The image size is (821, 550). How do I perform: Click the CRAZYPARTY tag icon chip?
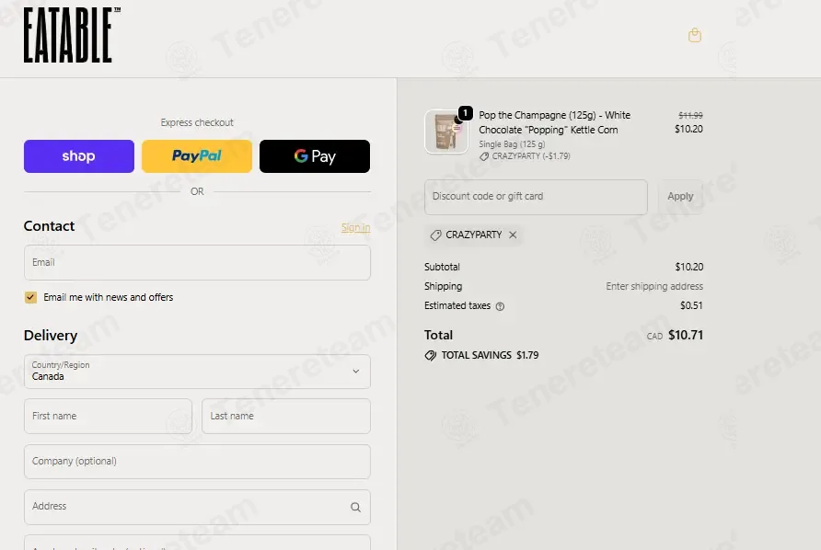coord(473,235)
